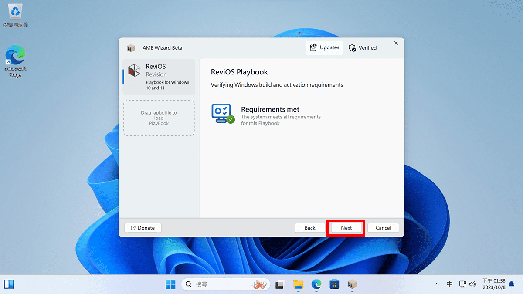This screenshot has width=523, height=294.
Task: View the Verified badge details
Action: pos(362,47)
